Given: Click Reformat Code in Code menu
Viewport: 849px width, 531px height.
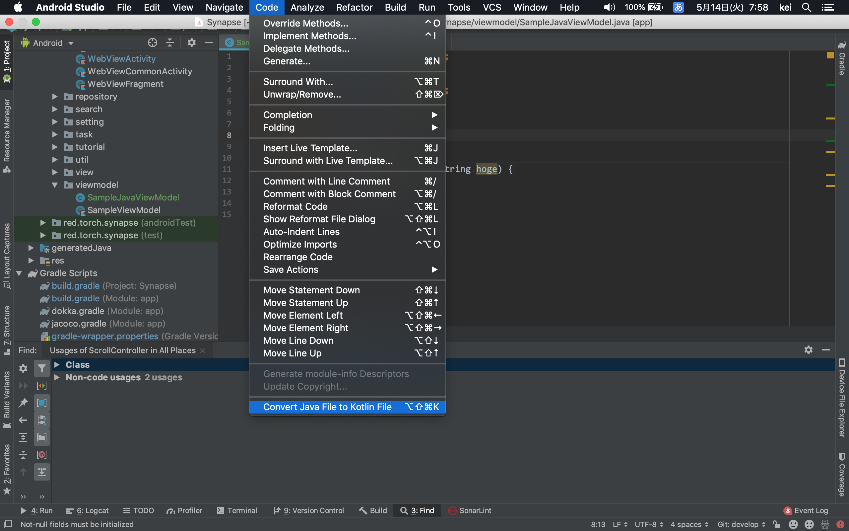Looking at the screenshot, I should [295, 206].
